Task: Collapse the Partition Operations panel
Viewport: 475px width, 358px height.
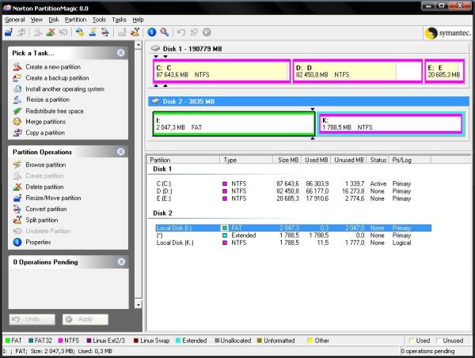Action: [x=121, y=152]
